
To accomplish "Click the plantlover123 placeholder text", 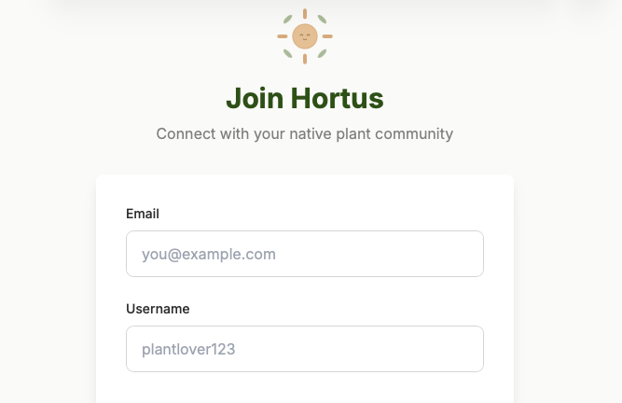I will coord(188,349).
